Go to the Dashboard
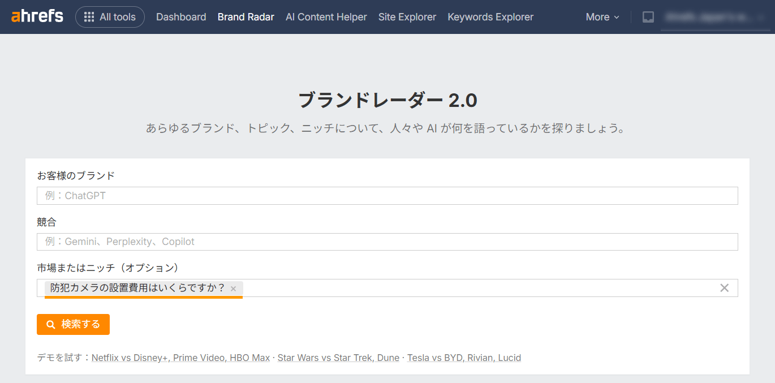This screenshot has width=775, height=383. tap(180, 17)
